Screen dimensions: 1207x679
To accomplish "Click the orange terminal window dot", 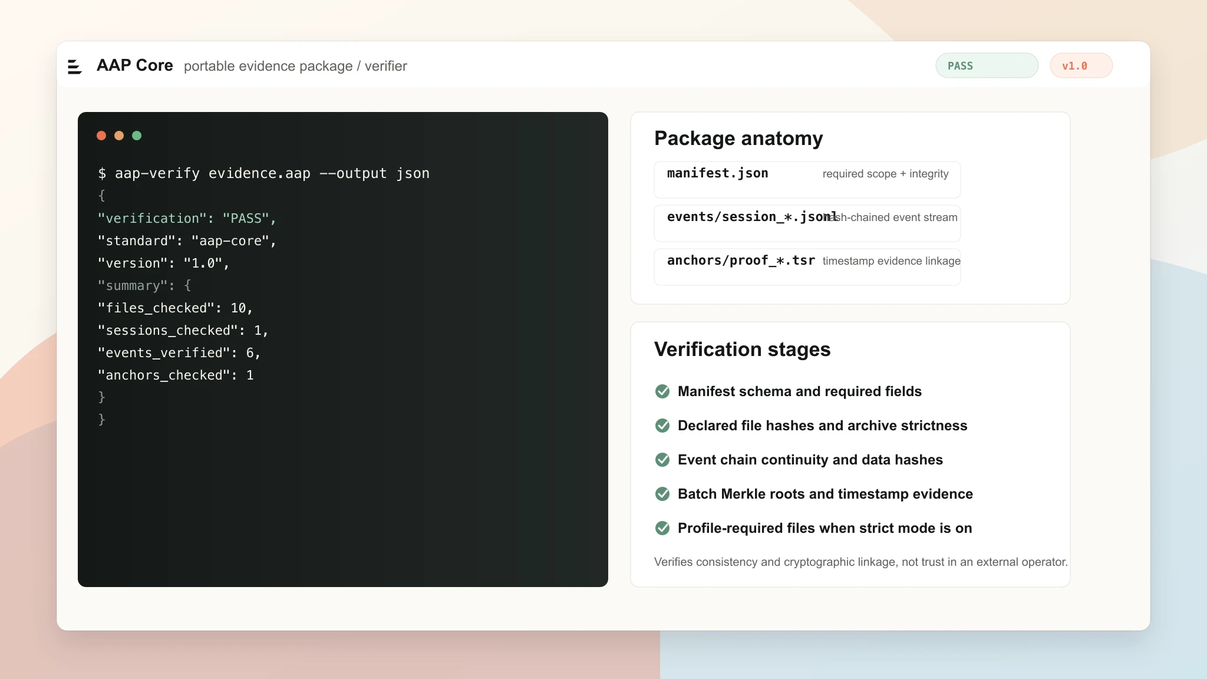I will [x=119, y=136].
